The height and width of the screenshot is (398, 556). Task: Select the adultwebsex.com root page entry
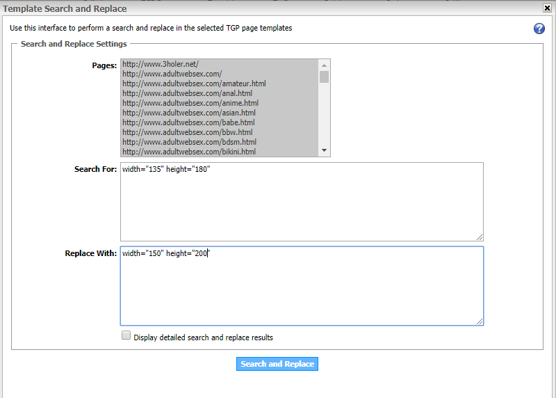tap(172, 74)
